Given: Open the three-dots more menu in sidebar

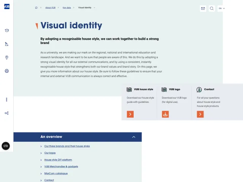Looking at the screenshot, I should click(6, 100).
